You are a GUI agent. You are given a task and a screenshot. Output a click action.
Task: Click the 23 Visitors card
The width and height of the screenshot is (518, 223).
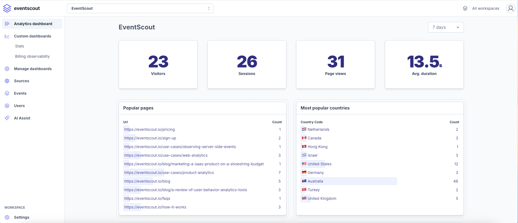click(x=158, y=64)
